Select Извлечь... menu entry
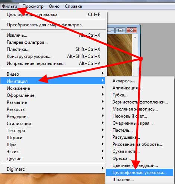This screenshot has width=175, height=184. (x=53, y=35)
